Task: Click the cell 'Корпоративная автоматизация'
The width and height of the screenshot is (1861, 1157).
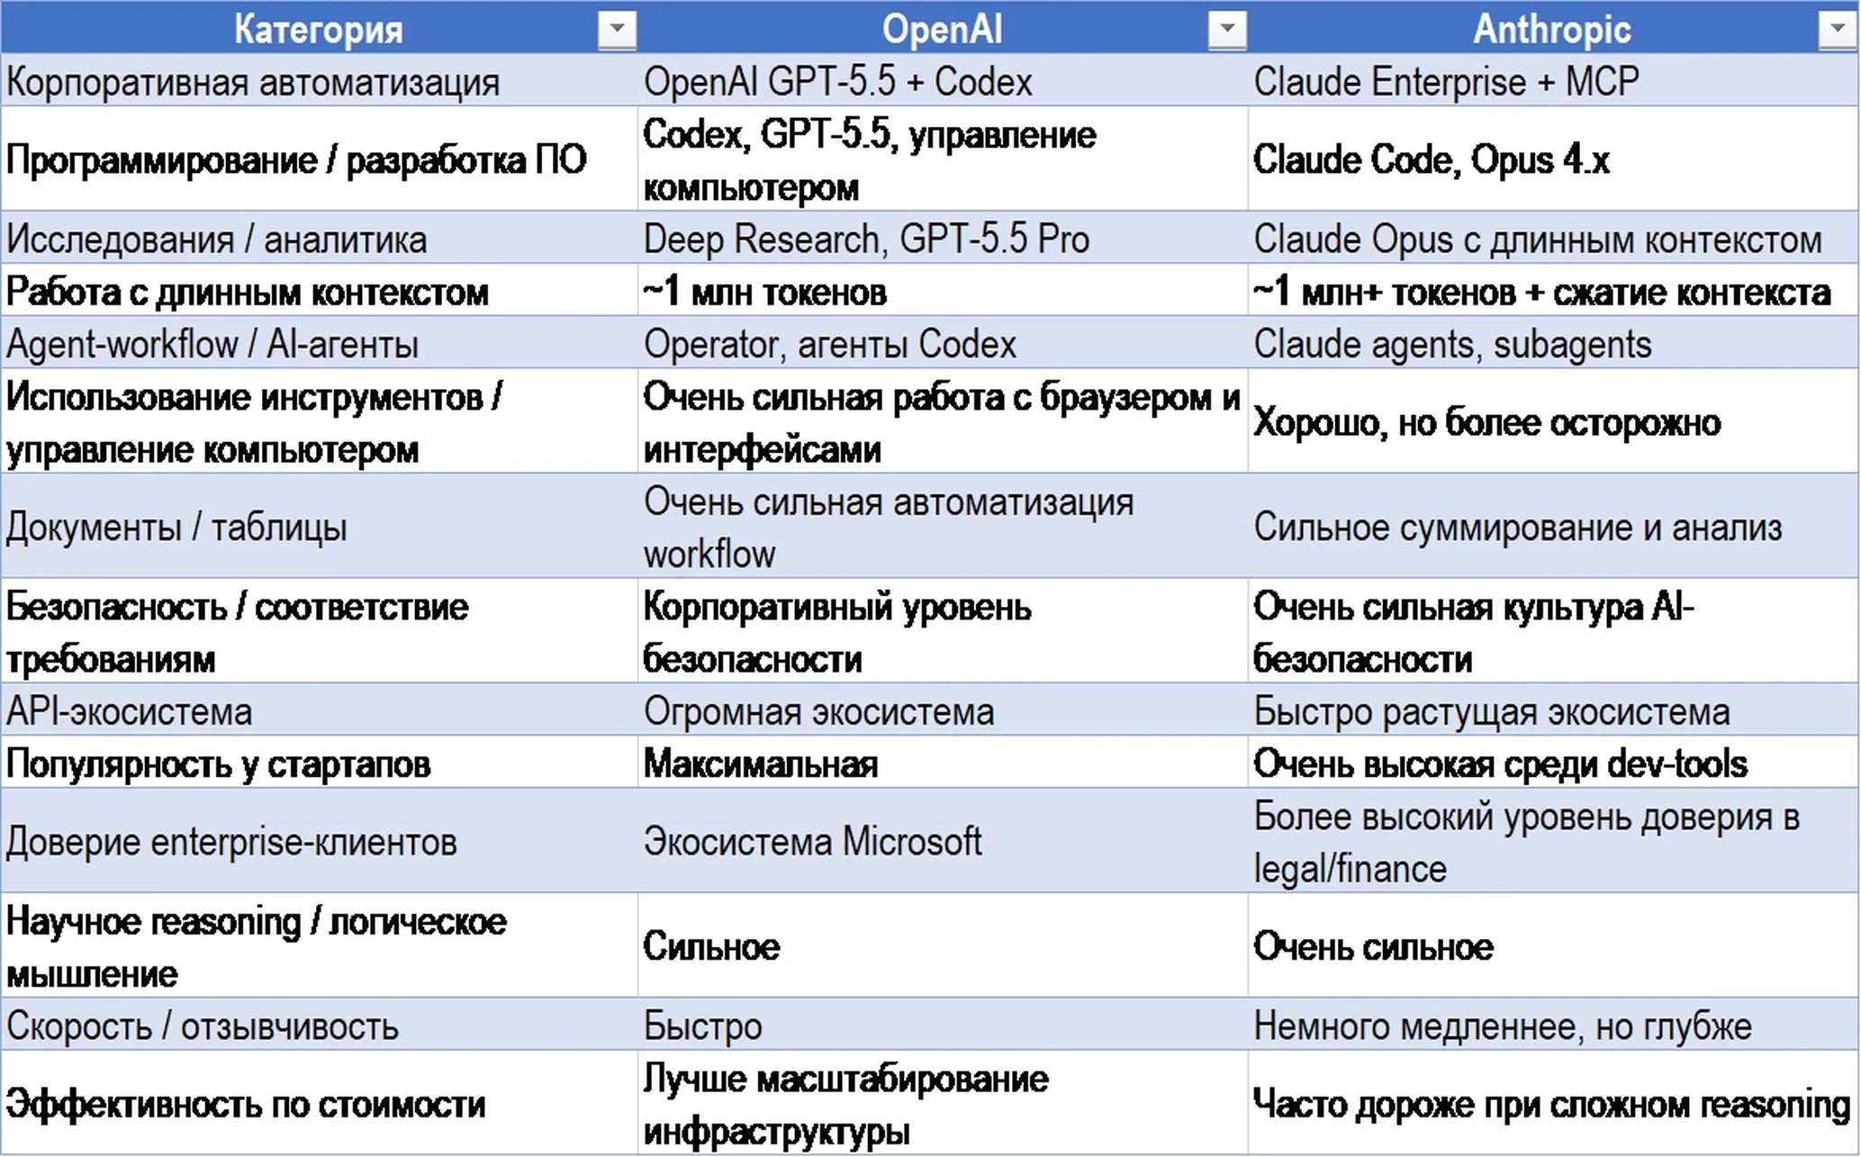Action: click(319, 81)
